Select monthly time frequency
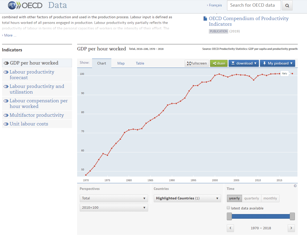The image size is (307, 239). coord(270,198)
